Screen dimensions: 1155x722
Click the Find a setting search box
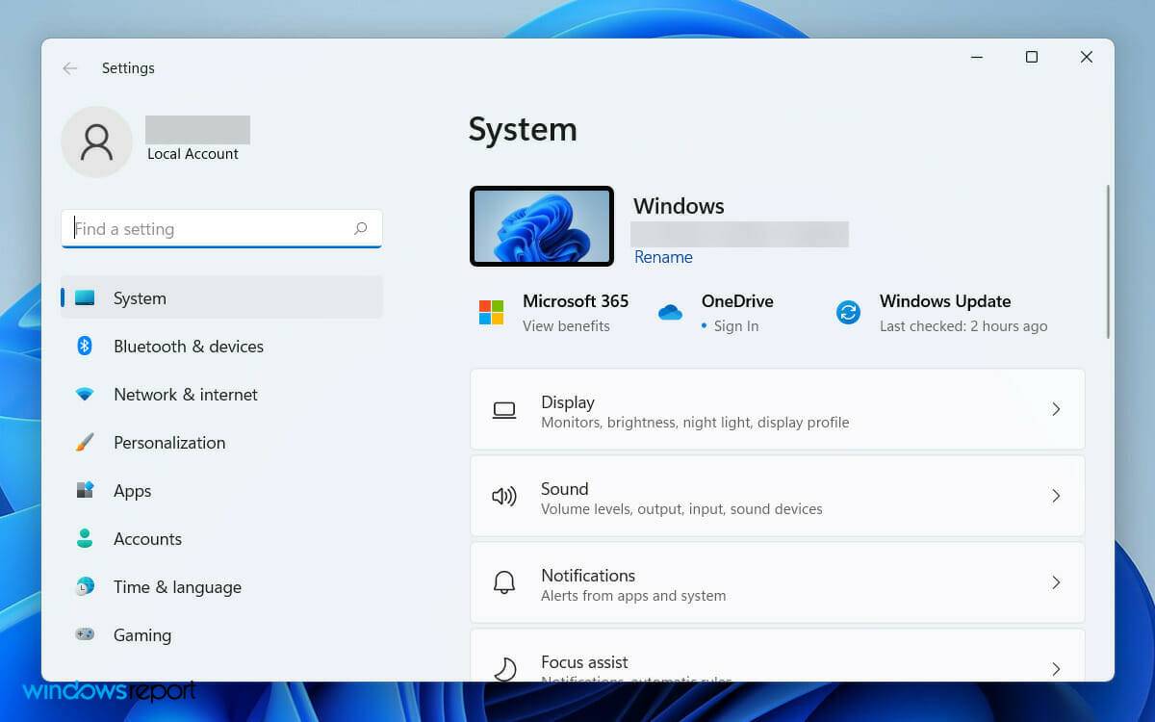(x=221, y=228)
